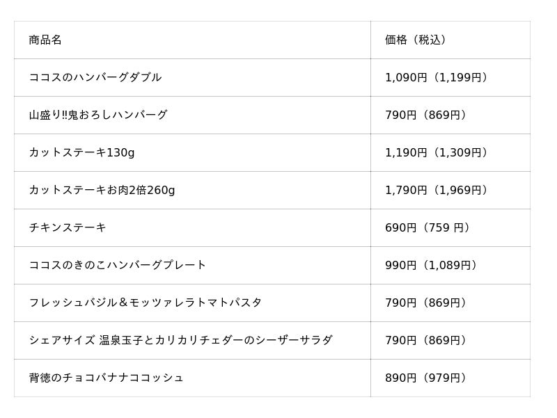
Task: Click the 1,190円（1,309円） price cell
Action: tap(437, 152)
